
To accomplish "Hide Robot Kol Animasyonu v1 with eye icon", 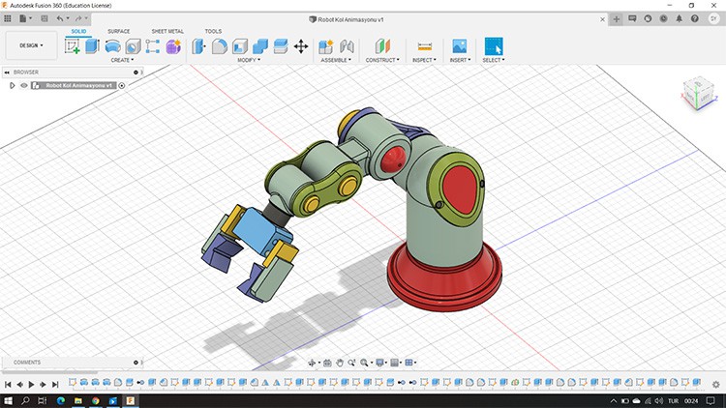I will point(24,86).
